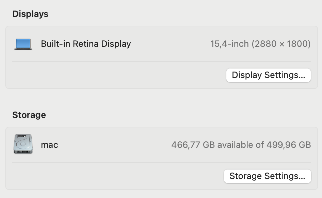Click the 466,77 GB available figure
Viewport: 322px width, 198px height.
click(x=193, y=145)
